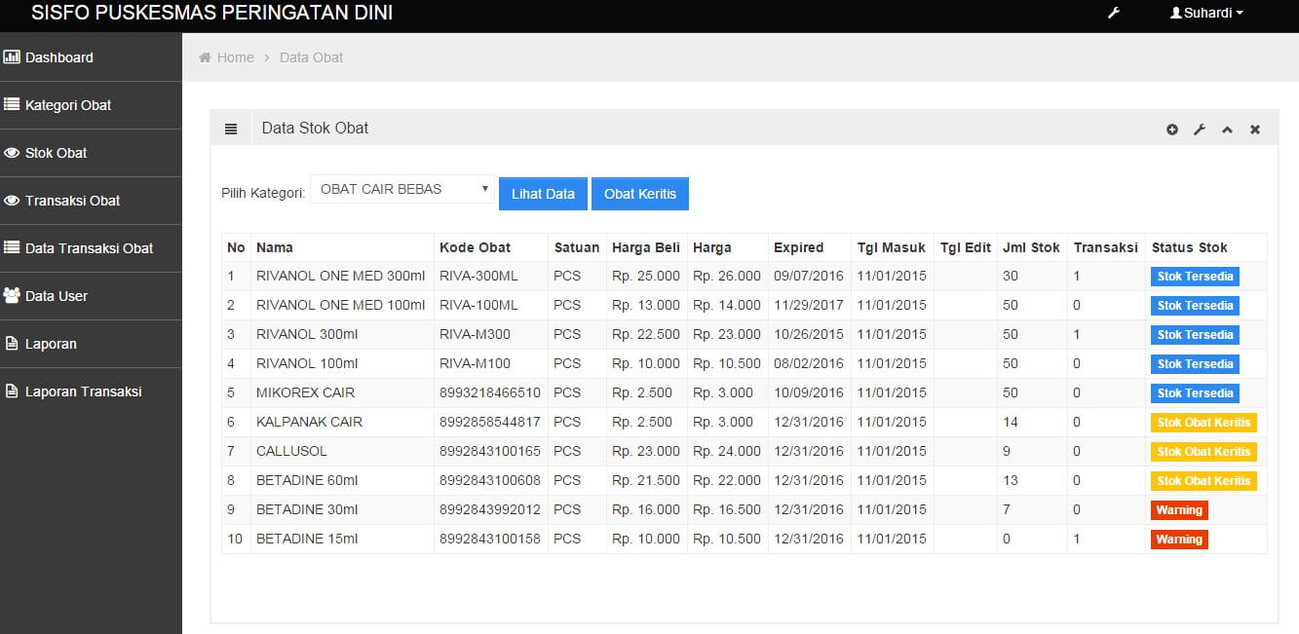Click the home icon in breadcrumb
This screenshot has width=1299, height=634.
pos(205,57)
